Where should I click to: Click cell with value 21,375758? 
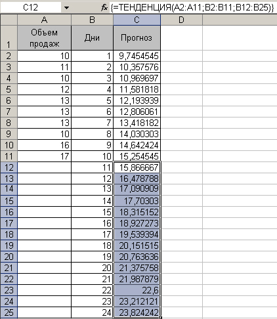click(x=137, y=268)
